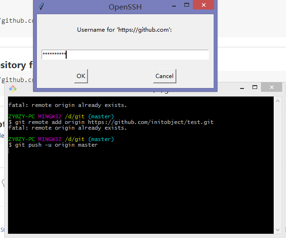This screenshot has width=286, height=238.
Task: Confirm the username with OK button
Action: pyautogui.click(x=81, y=76)
